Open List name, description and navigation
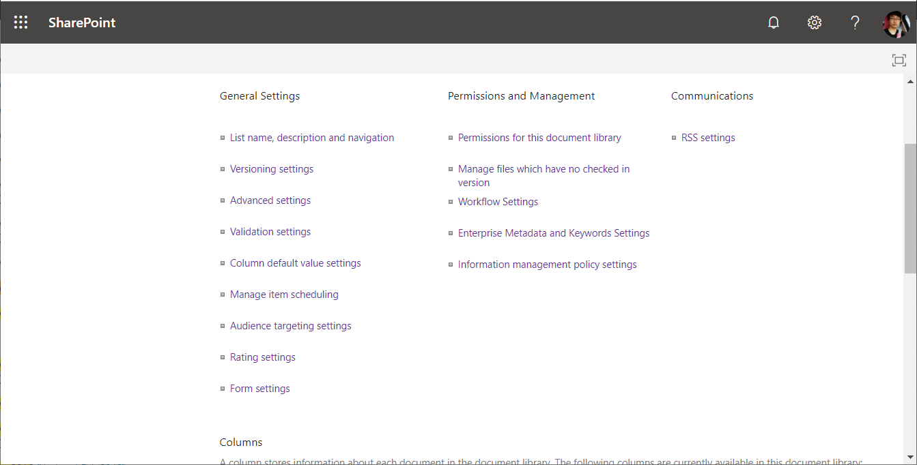917x465 pixels. click(x=312, y=138)
